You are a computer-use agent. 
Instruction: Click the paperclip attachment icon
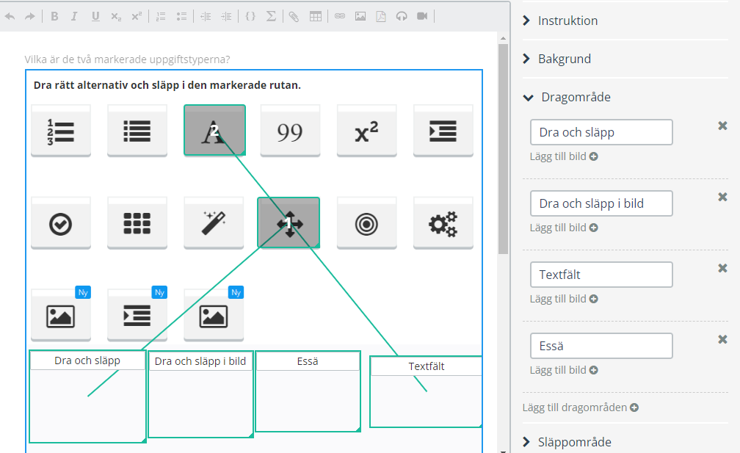coord(294,16)
